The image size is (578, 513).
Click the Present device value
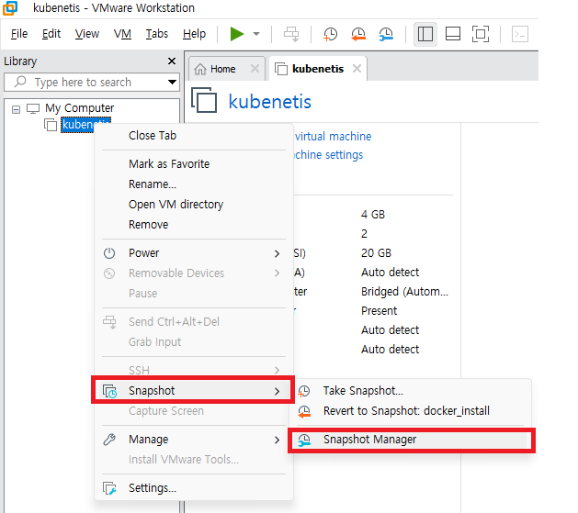379,310
